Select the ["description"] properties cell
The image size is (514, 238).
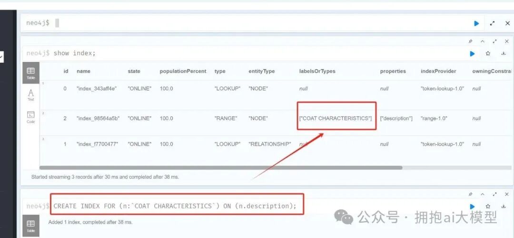click(x=396, y=119)
